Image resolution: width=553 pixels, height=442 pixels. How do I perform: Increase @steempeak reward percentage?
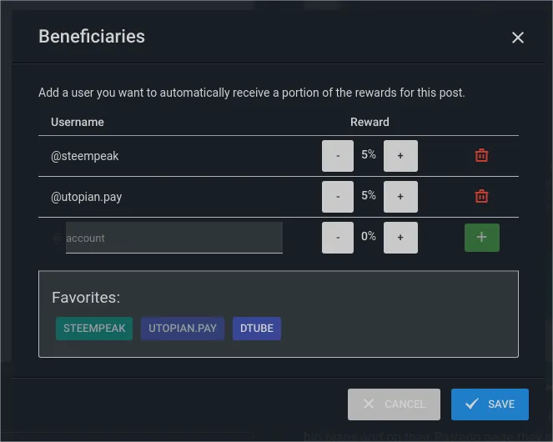400,156
